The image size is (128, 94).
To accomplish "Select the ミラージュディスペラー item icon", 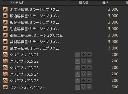I will [x=5, y=87].
